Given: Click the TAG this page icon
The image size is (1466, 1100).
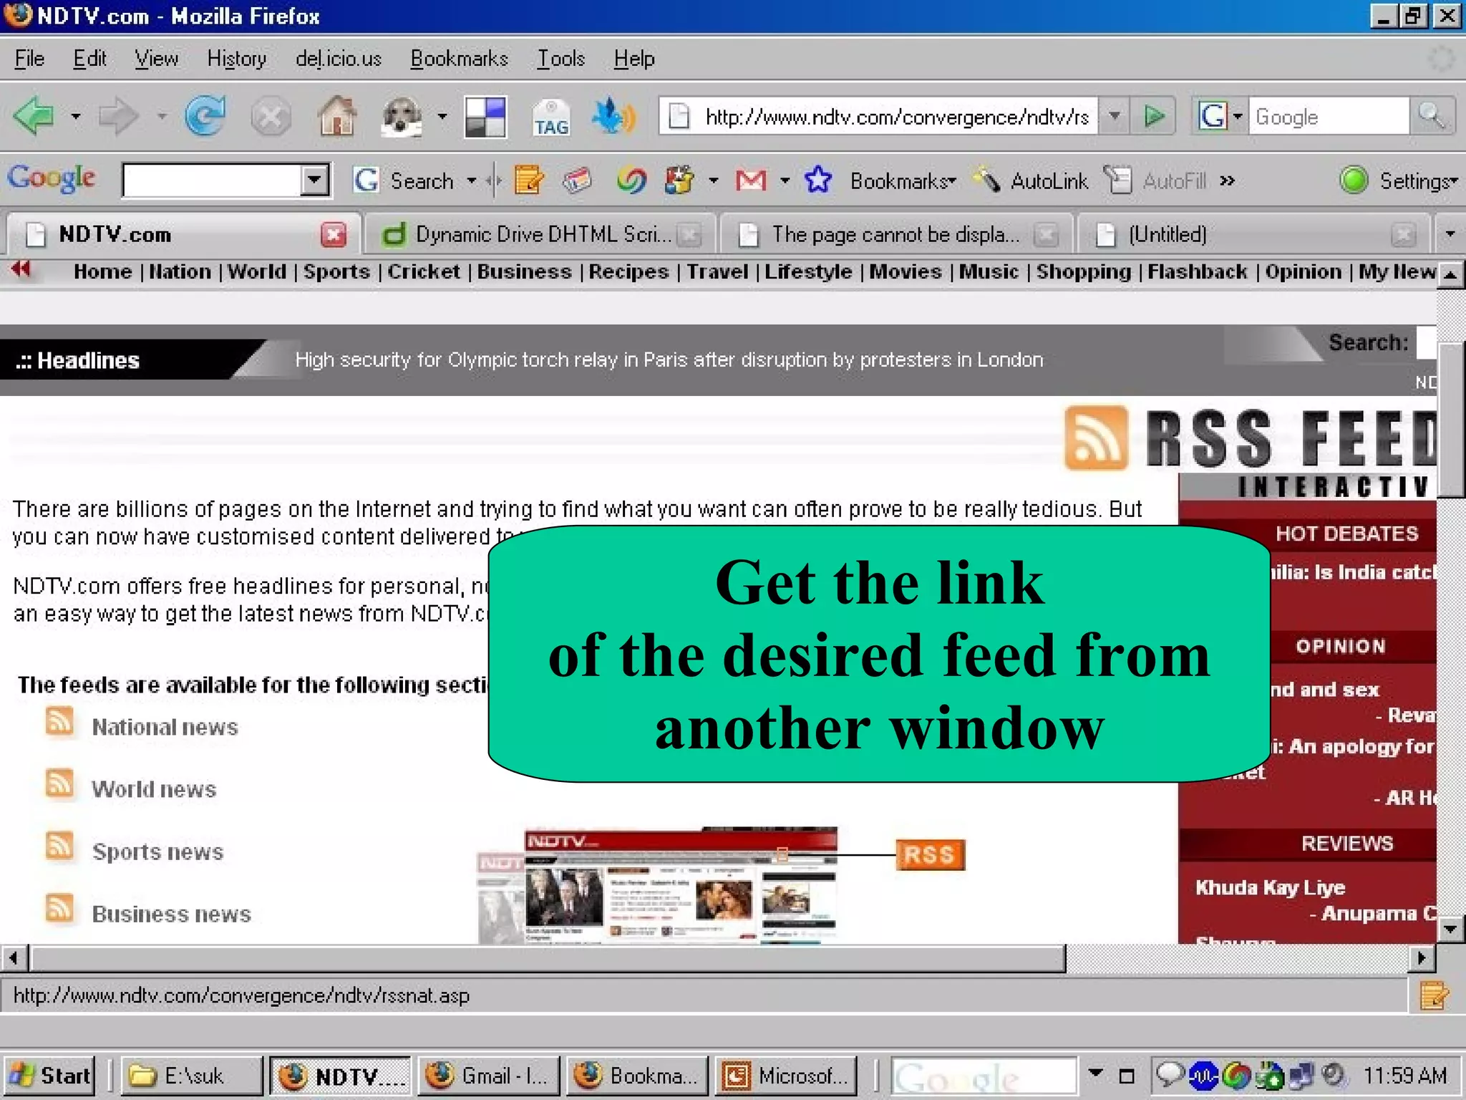Looking at the screenshot, I should (x=550, y=117).
